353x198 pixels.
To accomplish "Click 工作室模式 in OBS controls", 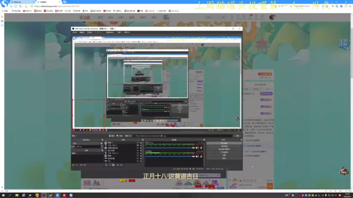I will tap(224, 152).
